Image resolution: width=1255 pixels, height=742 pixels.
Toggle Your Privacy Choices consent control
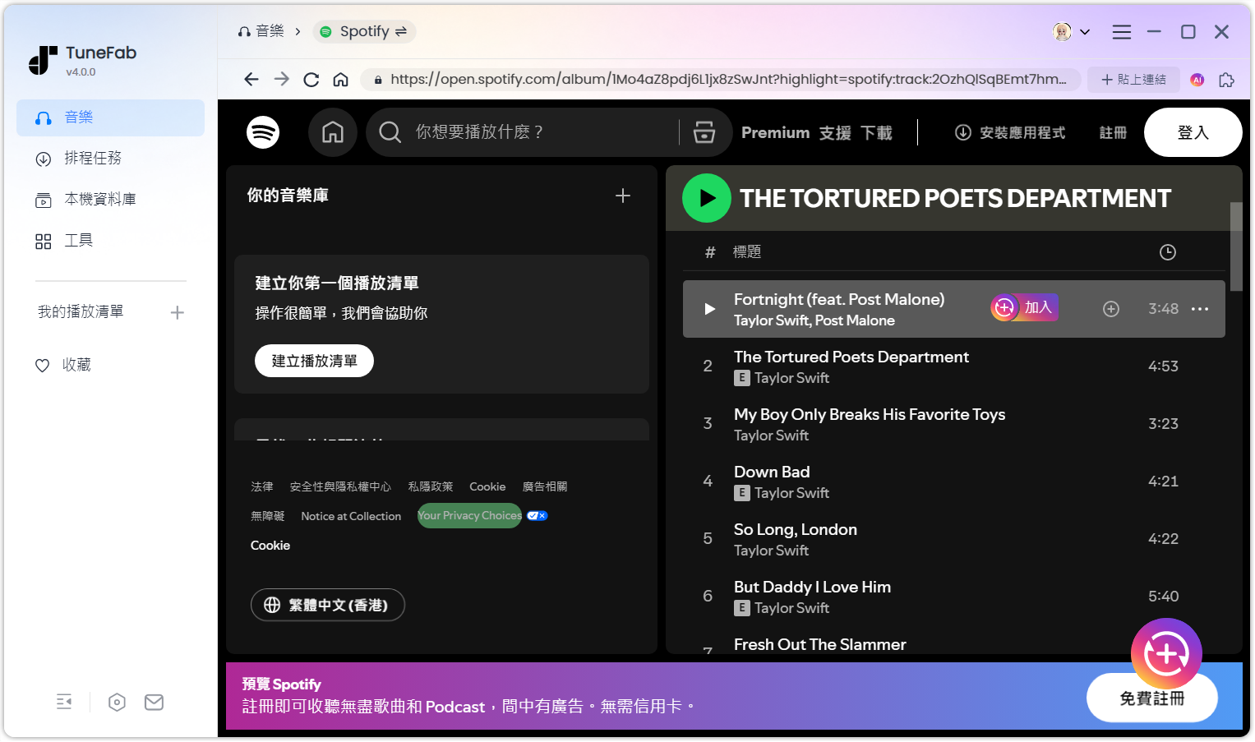537,515
